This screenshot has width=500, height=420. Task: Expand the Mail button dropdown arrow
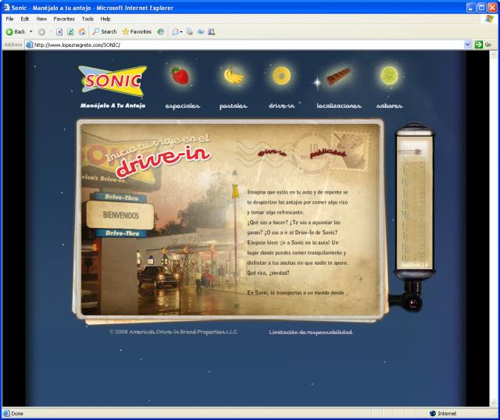181,32
